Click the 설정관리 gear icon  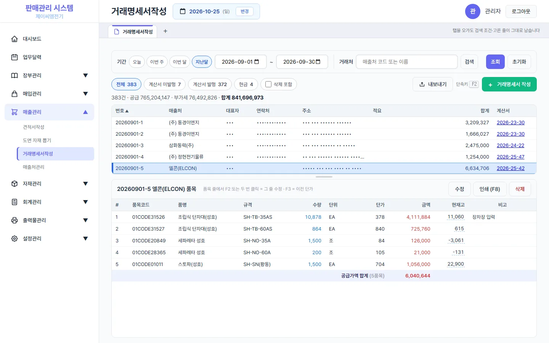pos(14,239)
